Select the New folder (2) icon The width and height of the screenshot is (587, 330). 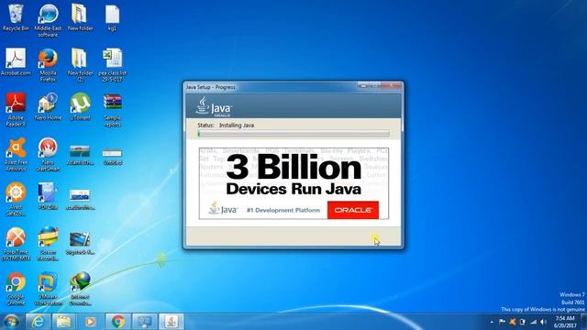(x=80, y=65)
